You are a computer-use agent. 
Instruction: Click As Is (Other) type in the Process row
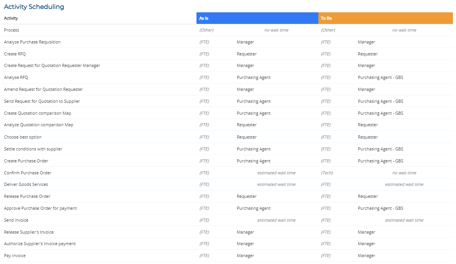pyautogui.click(x=206, y=30)
